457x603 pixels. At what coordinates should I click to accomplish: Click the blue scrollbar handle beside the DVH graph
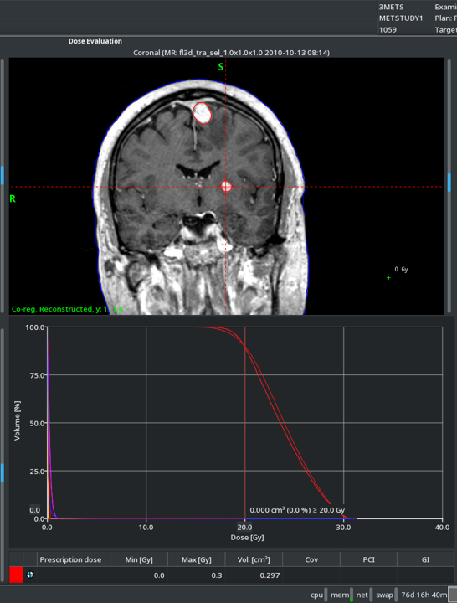click(x=2, y=472)
